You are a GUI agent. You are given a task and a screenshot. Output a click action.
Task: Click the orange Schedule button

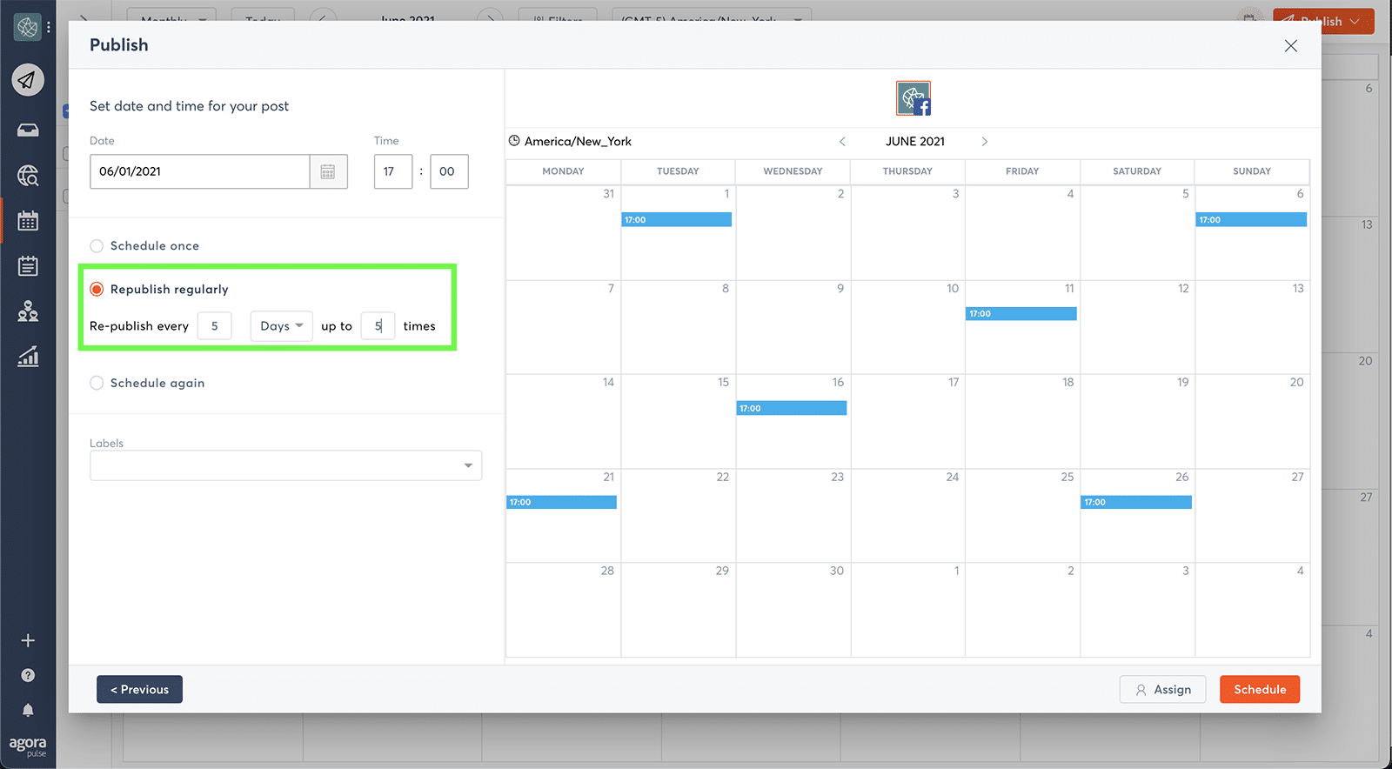1260,689
